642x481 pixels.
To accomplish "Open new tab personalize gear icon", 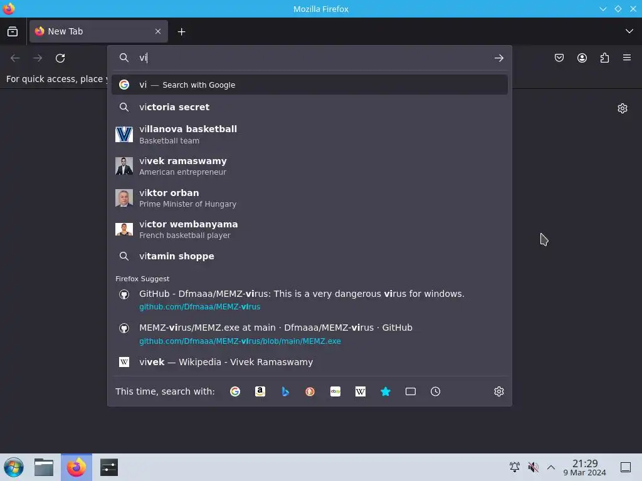I will tap(623, 108).
